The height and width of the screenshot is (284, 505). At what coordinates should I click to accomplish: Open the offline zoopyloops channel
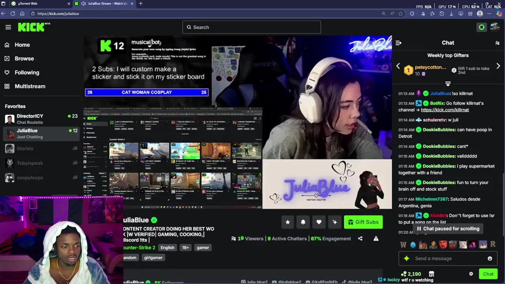41,177
